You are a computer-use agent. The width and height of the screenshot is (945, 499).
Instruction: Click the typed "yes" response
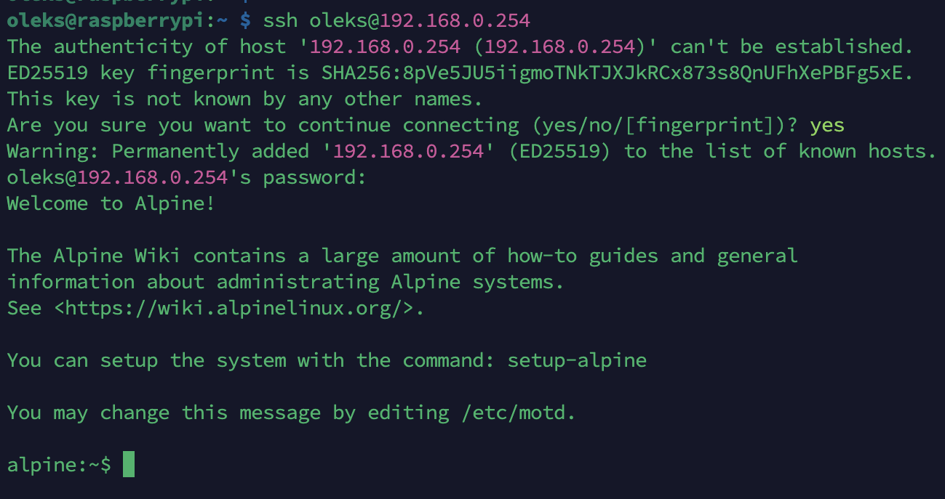[827, 125]
